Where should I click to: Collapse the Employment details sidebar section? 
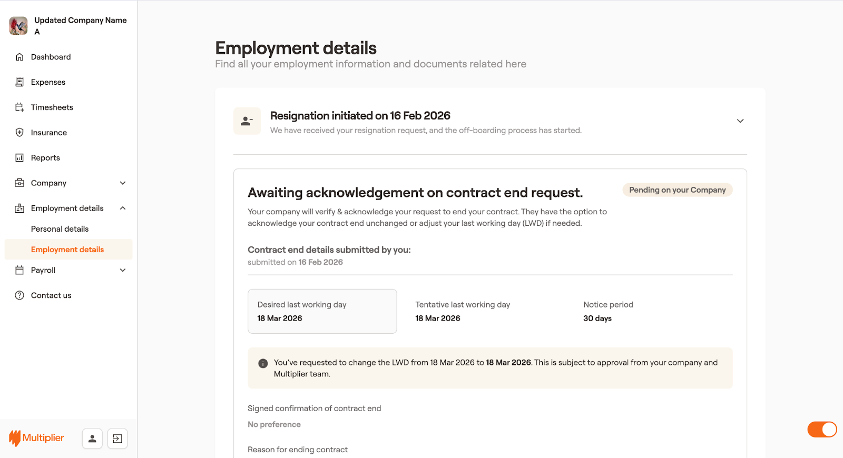click(123, 208)
